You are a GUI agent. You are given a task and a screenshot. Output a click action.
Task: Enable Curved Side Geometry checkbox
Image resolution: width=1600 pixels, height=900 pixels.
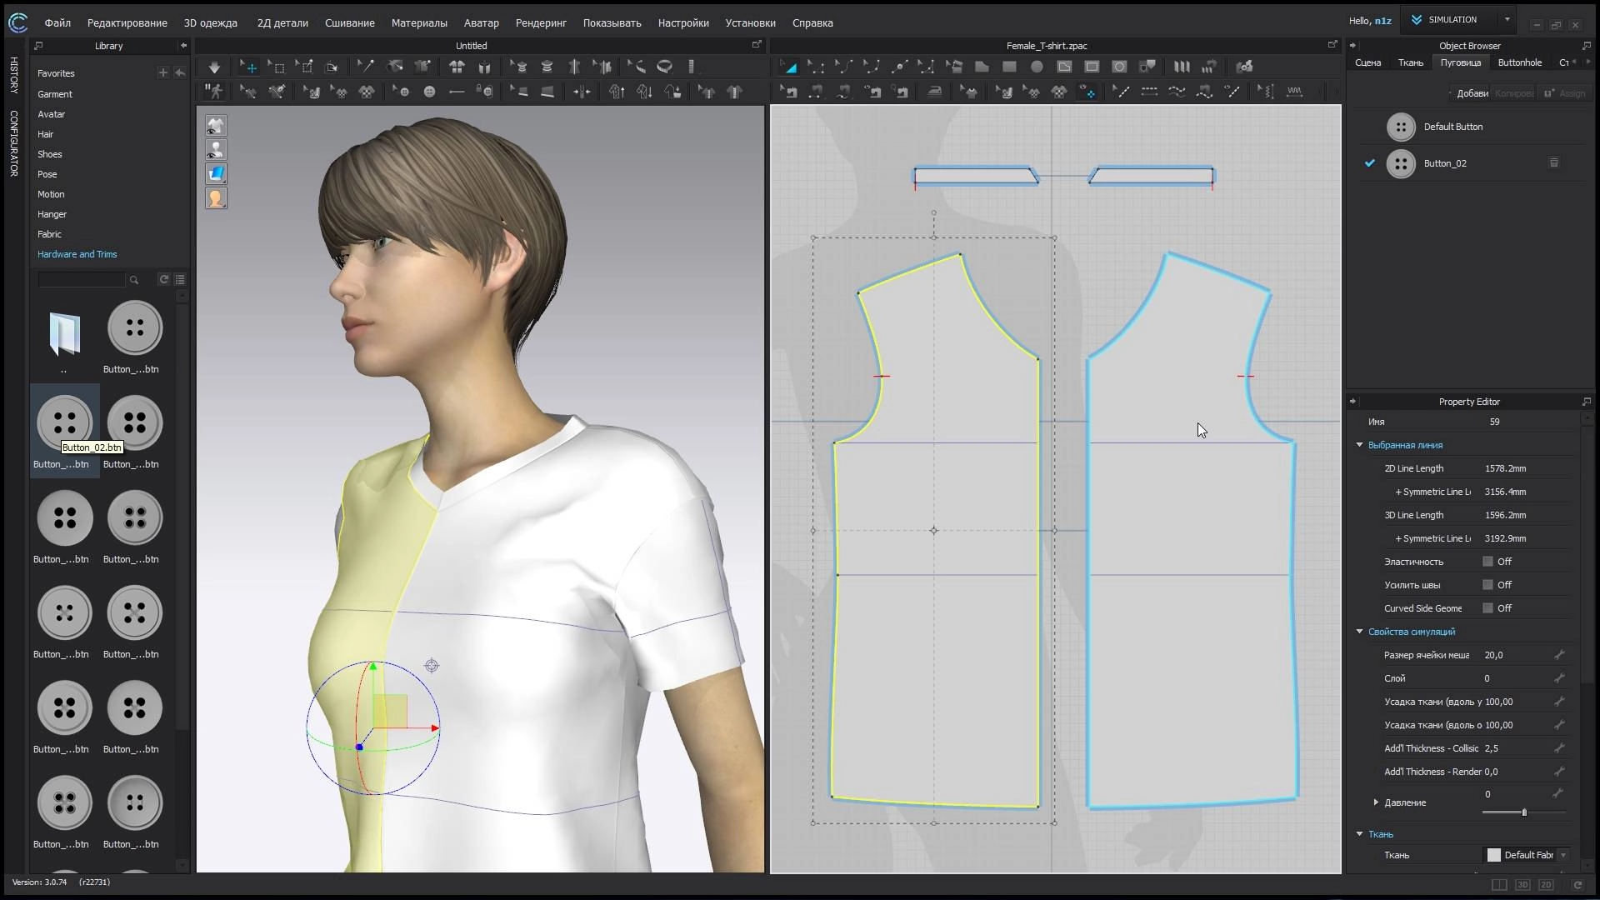[x=1487, y=608]
